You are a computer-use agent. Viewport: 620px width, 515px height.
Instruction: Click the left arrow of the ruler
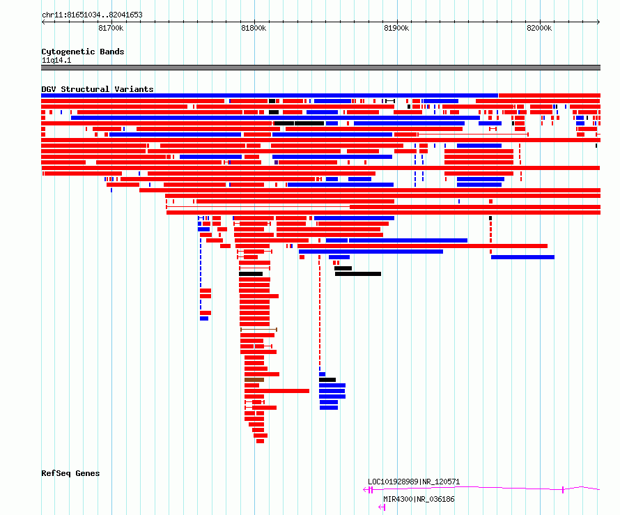43,22
